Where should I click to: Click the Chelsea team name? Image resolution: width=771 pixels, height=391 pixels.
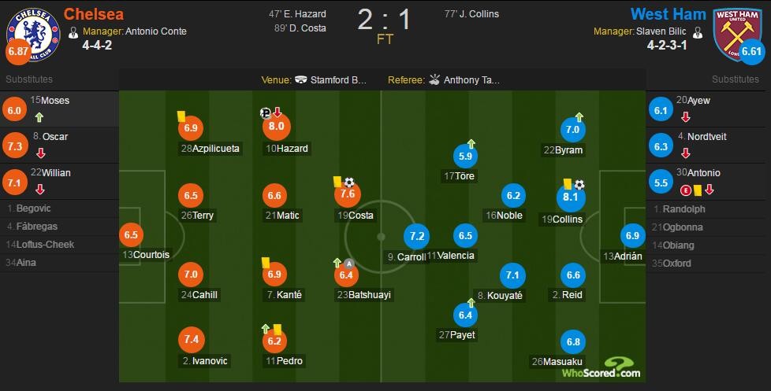94,14
